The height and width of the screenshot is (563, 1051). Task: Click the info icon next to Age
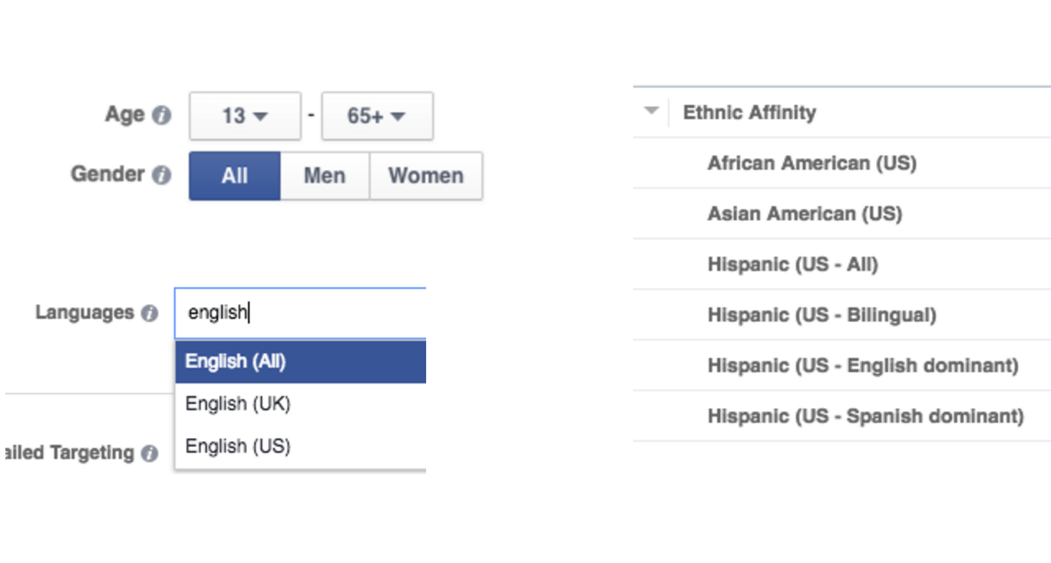161,116
